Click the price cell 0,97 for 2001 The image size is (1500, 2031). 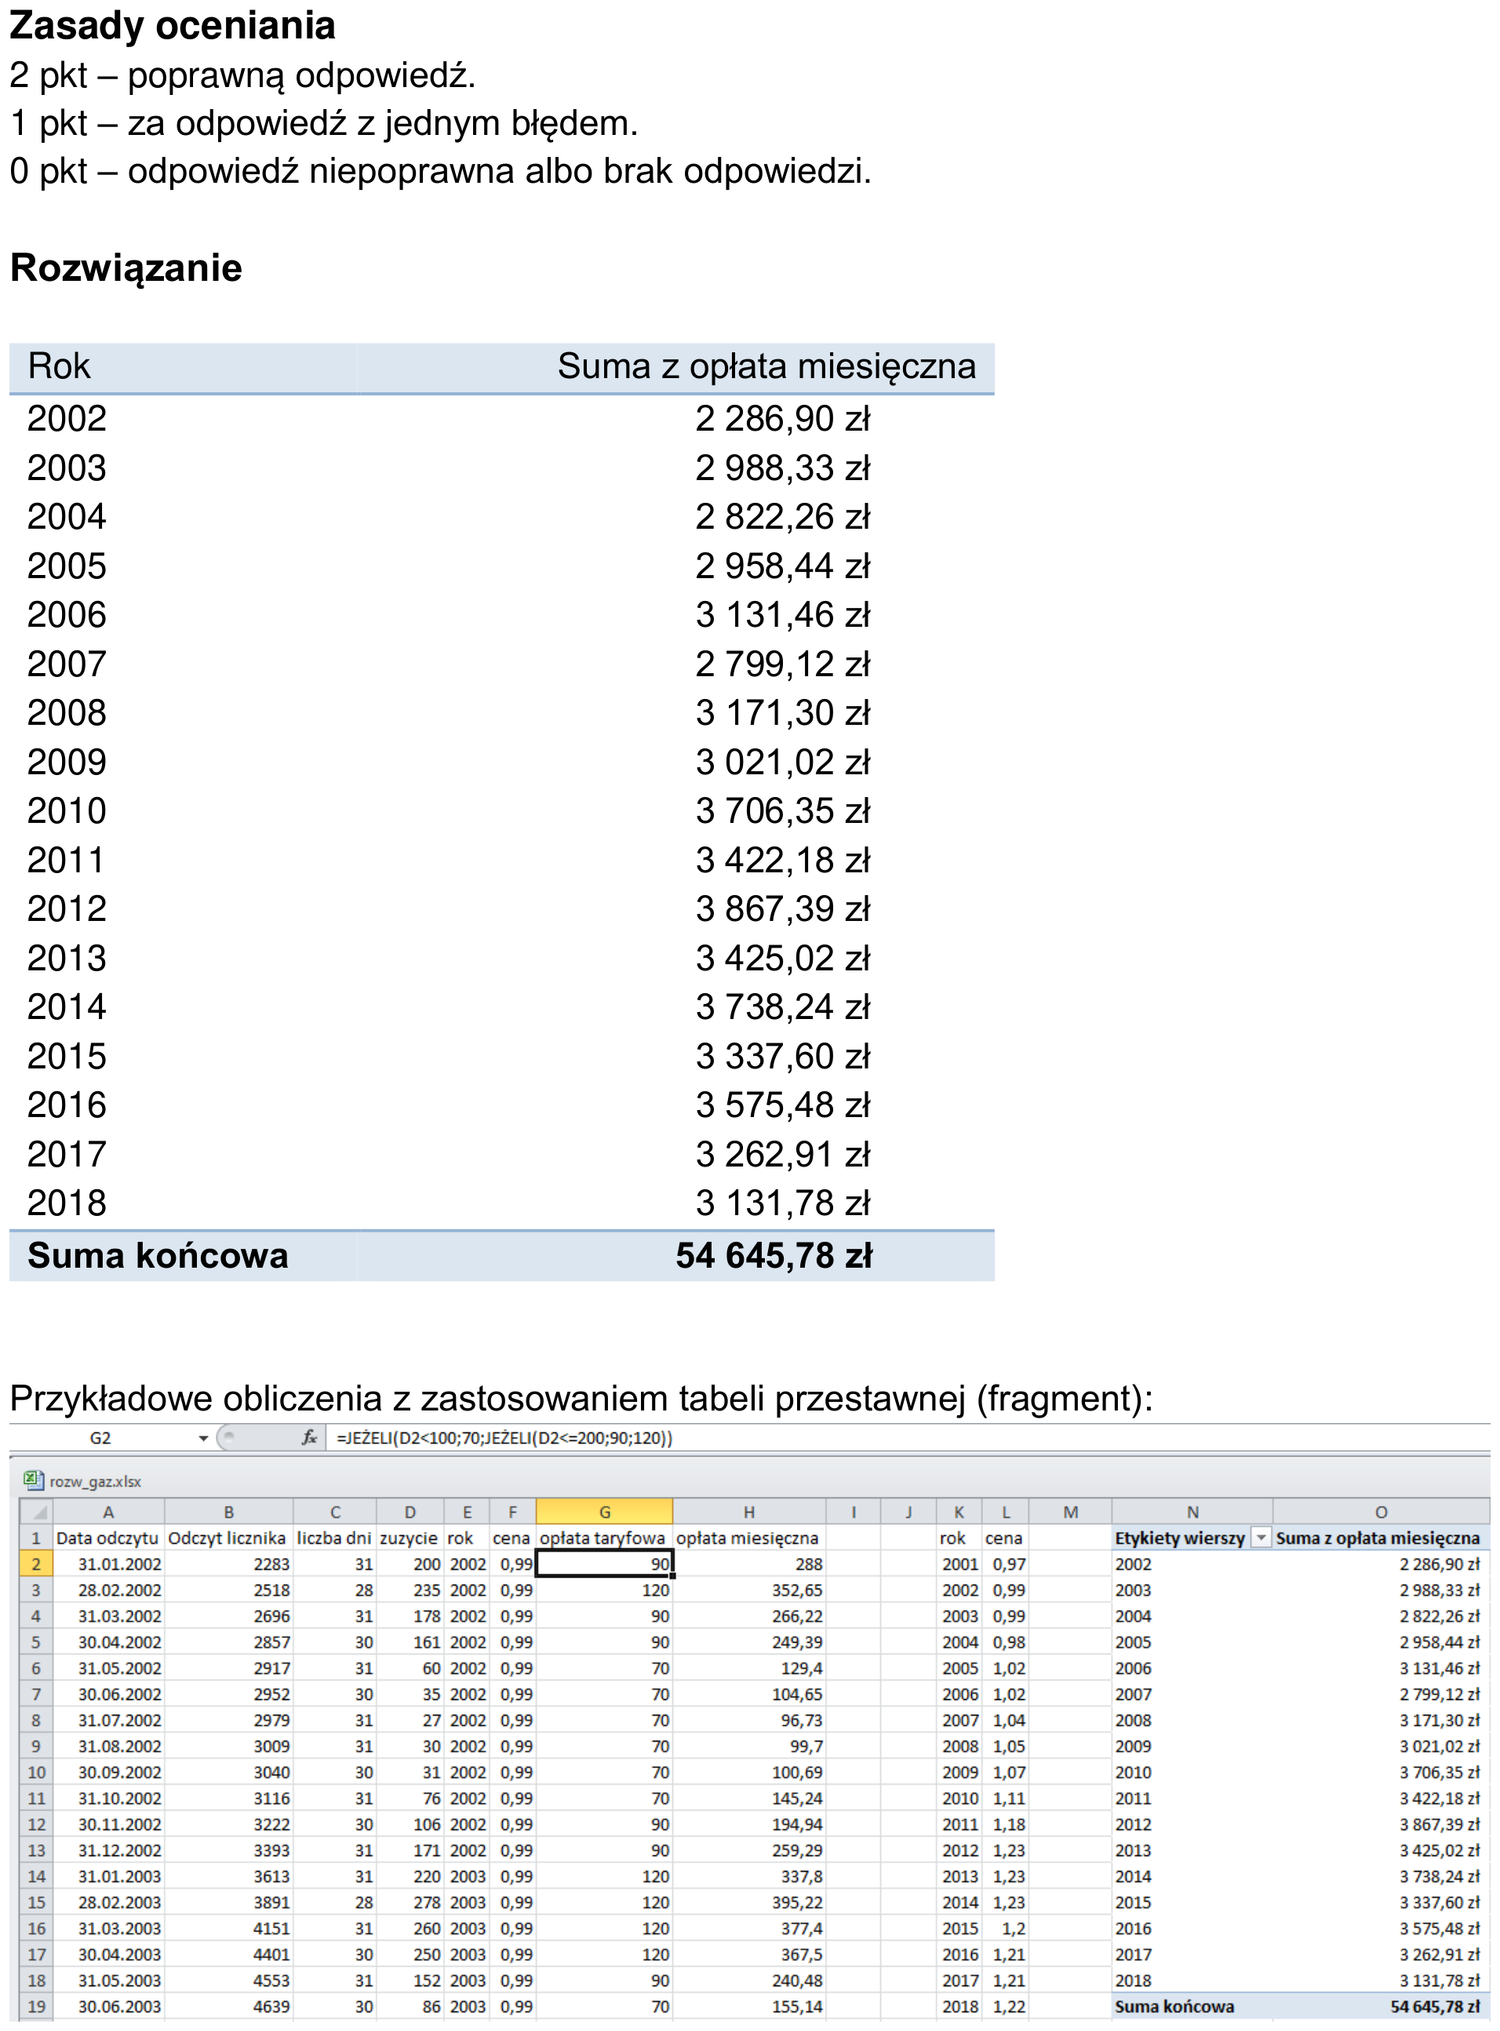pos(1006,1564)
